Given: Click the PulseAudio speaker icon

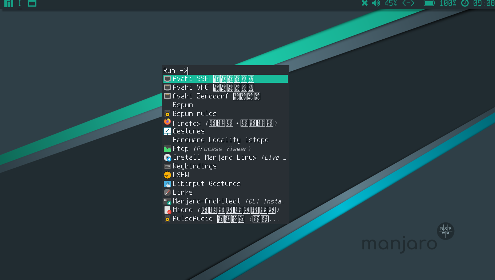Looking at the screenshot, I should [x=167, y=219].
